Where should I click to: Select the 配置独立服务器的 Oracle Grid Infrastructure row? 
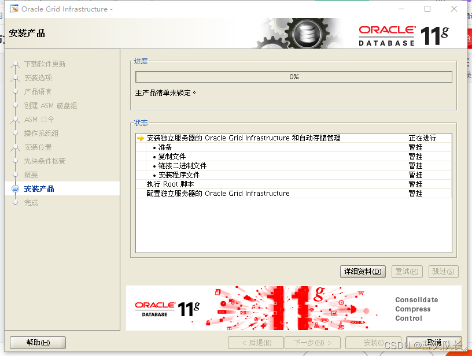click(293, 194)
